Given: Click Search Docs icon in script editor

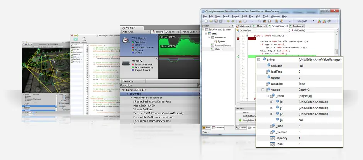Looking at the screenshot, I should (75, 39).
